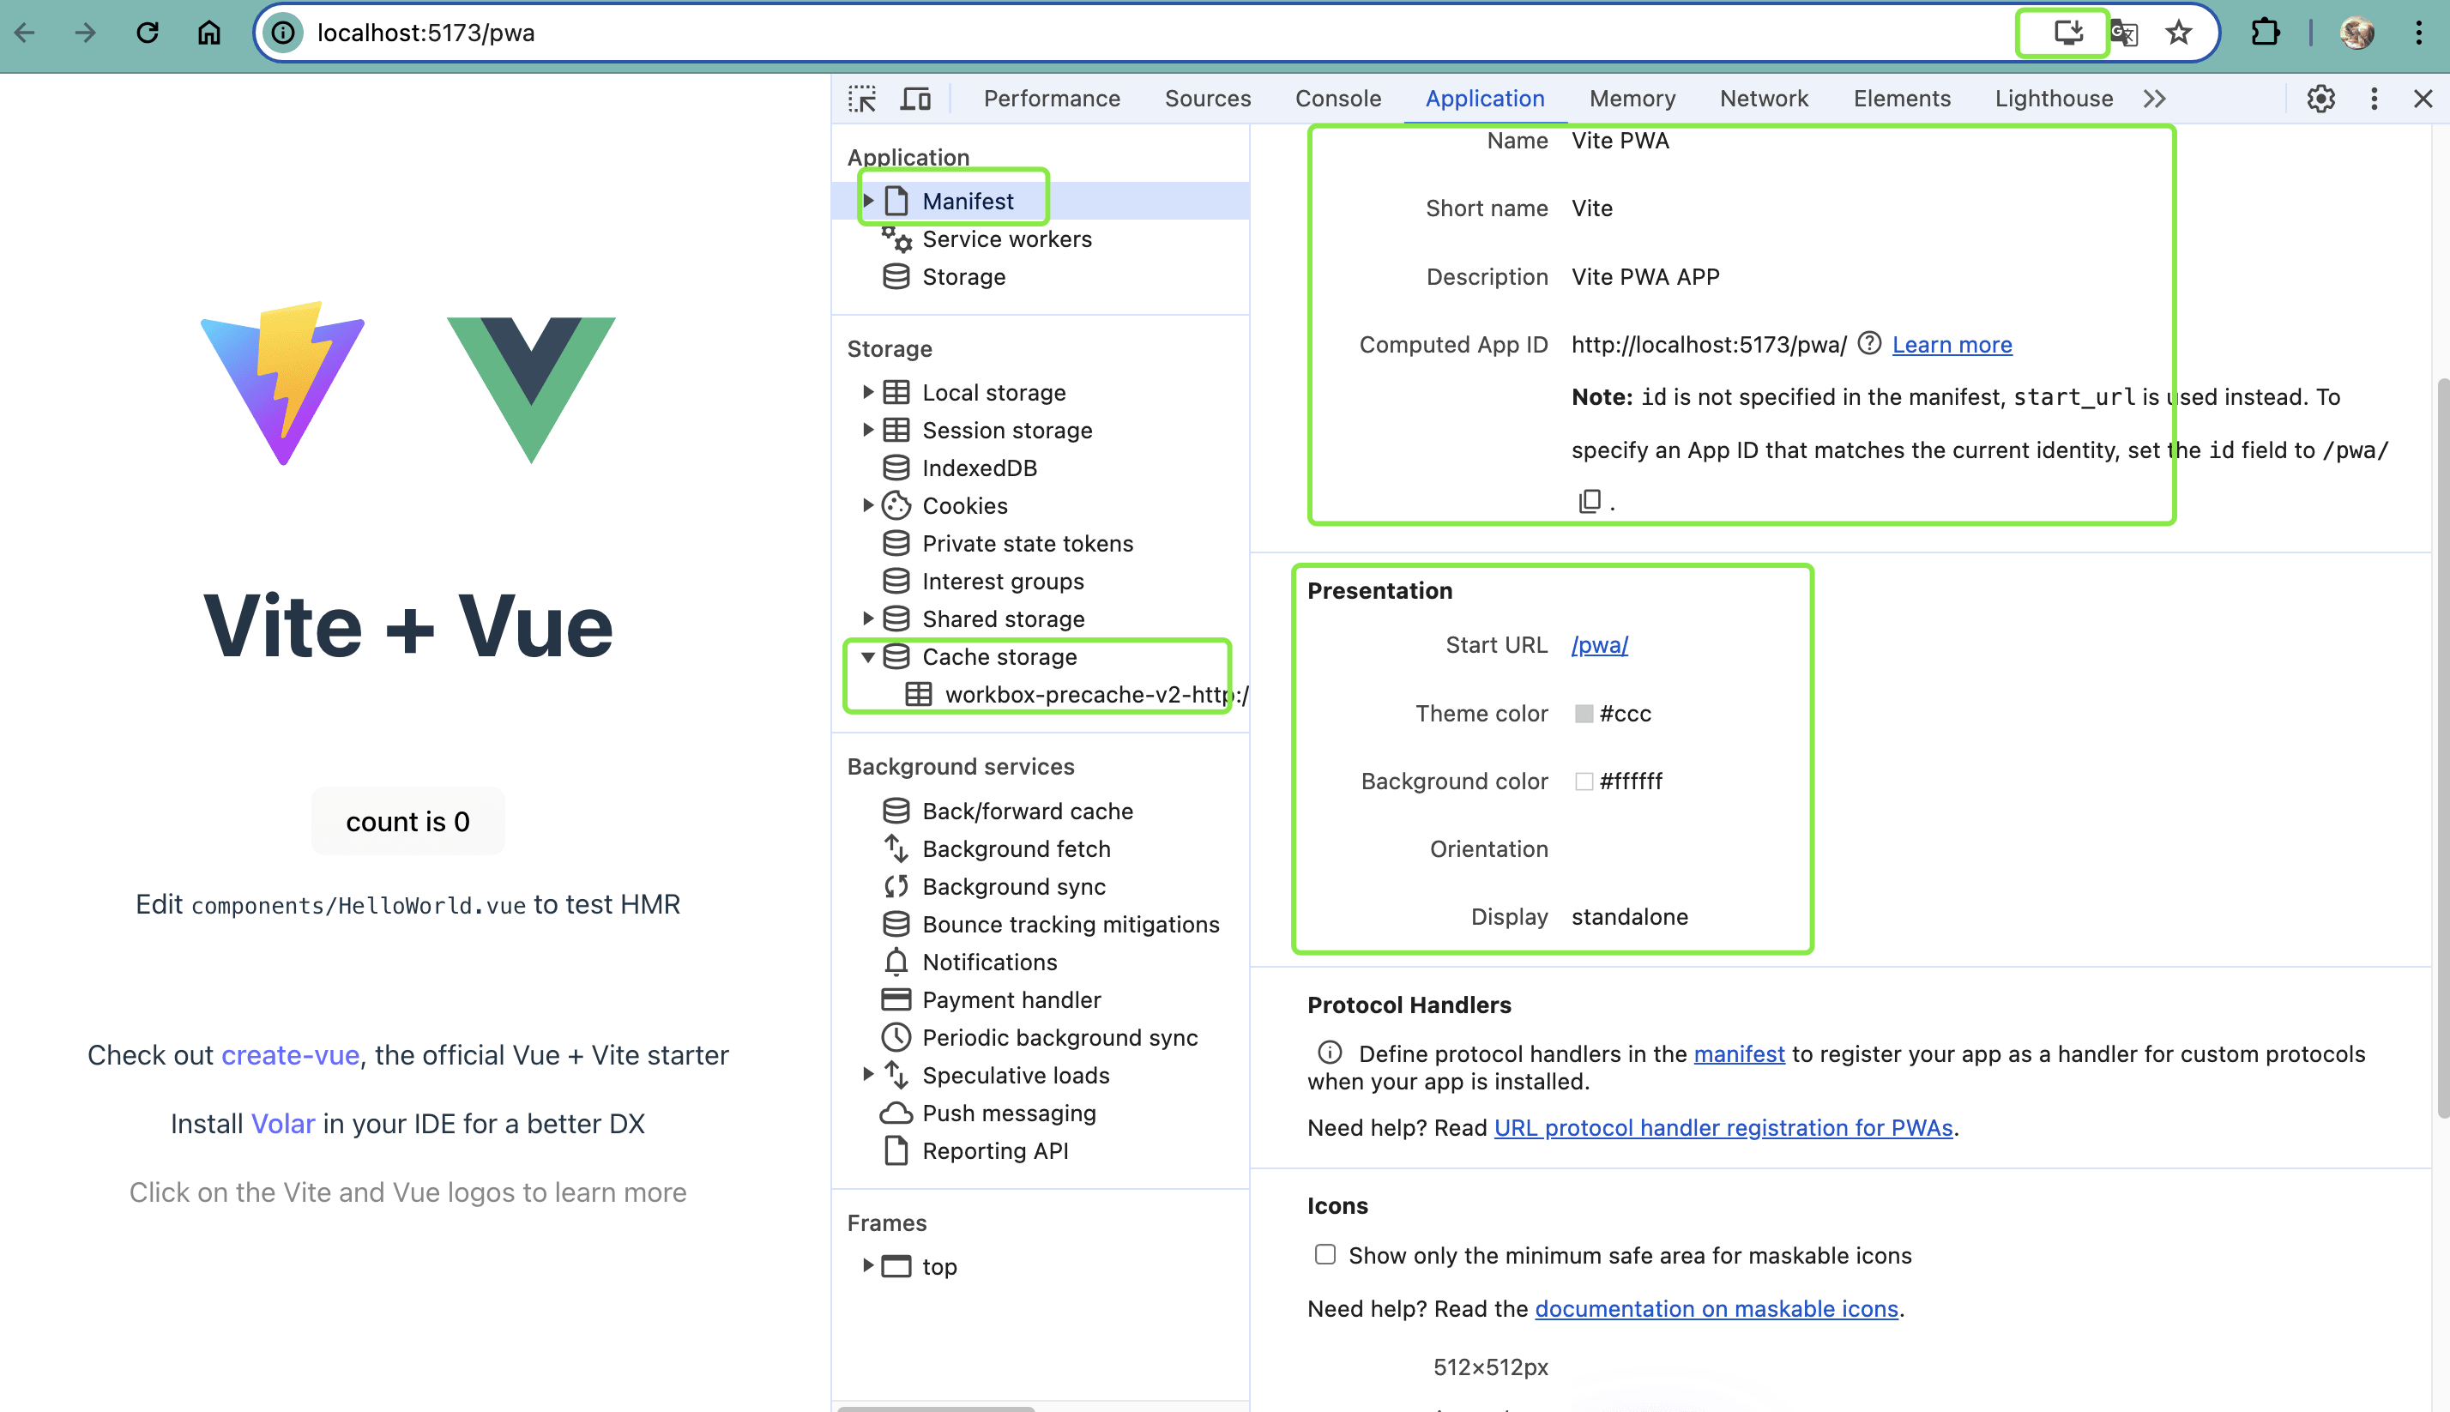Open the profile avatar menu
Viewport: 2450px width, 1412px height.
(x=2357, y=33)
